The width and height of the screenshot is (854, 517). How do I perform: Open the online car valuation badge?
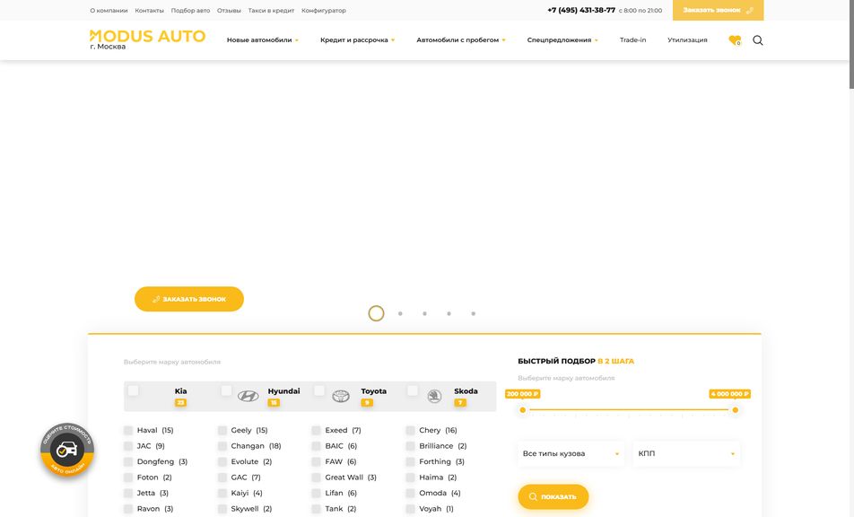(67, 450)
